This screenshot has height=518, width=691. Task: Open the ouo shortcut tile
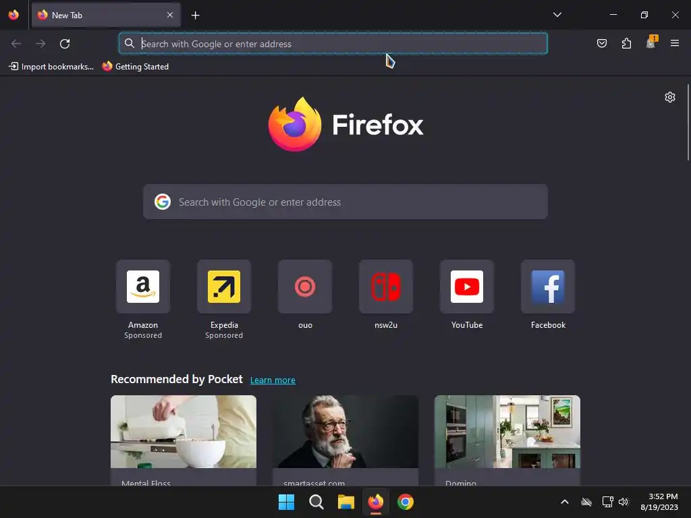(x=305, y=287)
